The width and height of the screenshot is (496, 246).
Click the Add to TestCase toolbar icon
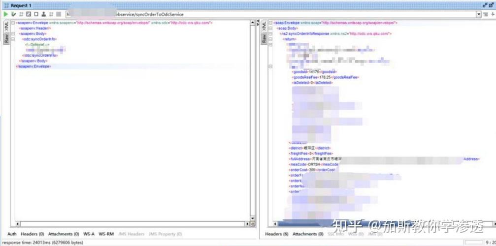click(13, 14)
